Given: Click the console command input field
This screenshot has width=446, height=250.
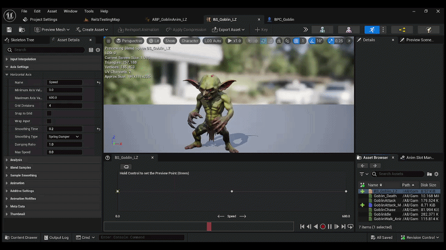Looking at the screenshot, I should coord(142,238).
